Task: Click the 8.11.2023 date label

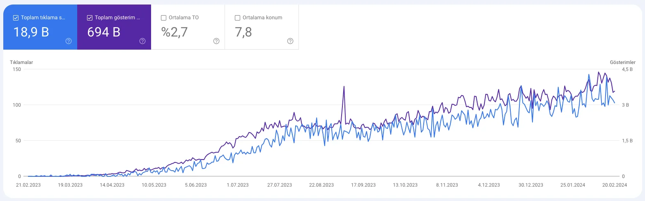Action: 447,185
